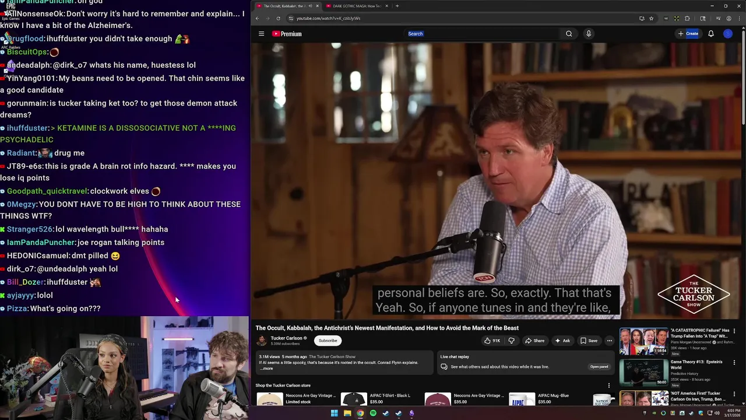This screenshot has width=746, height=420.
Task: Open Chrome three-dot main menu
Action: tap(738, 18)
